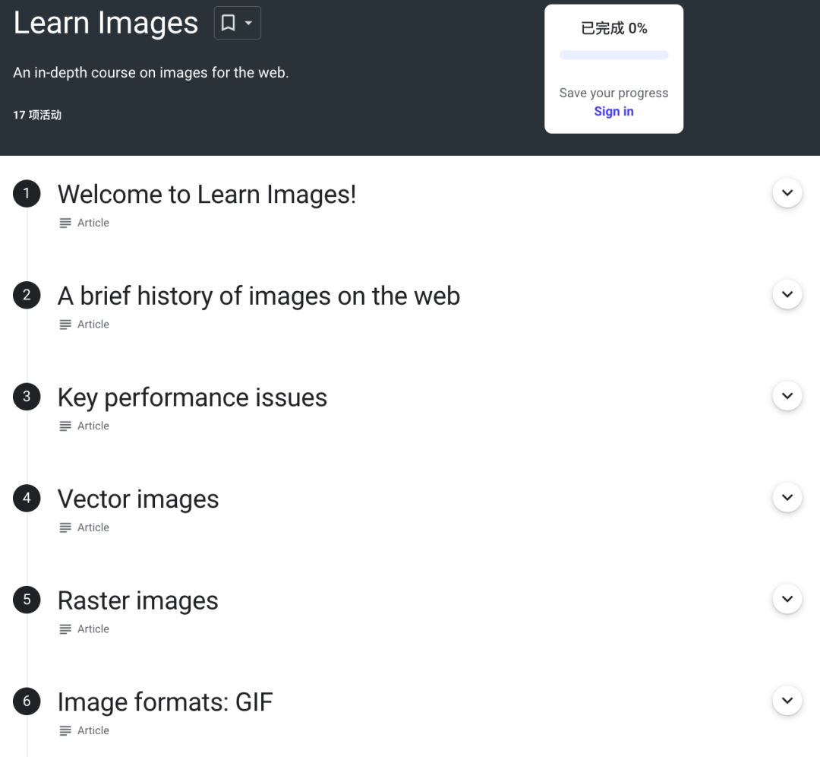Image resolution: width=820 pixels, height=757 pixels.
Task: Expand the Raster images chevron
Action: pyautogui.click(x=787, y=599)
